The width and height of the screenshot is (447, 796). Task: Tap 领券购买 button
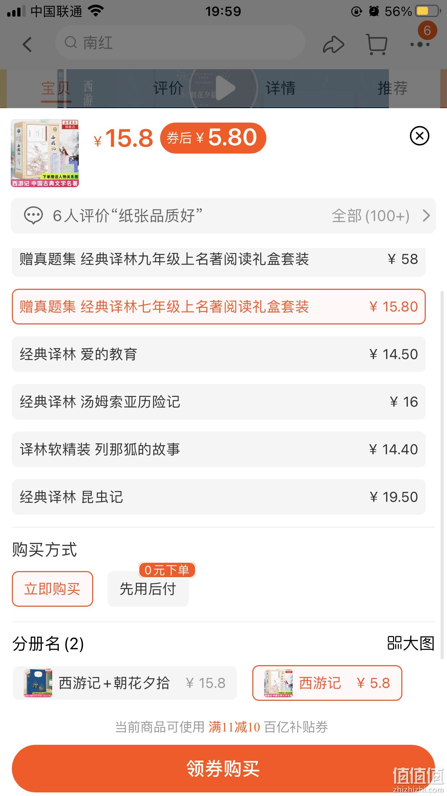coord(223,769)
